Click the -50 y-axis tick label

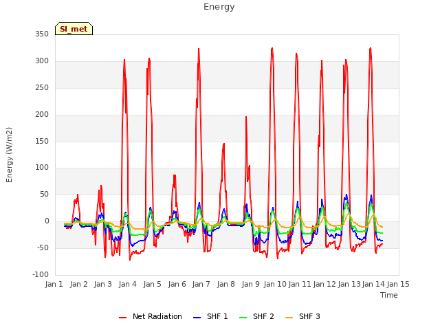[43, 247]
